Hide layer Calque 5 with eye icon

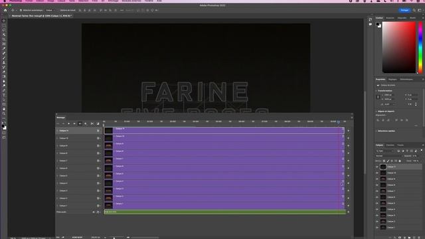click(x=377, y=203)
